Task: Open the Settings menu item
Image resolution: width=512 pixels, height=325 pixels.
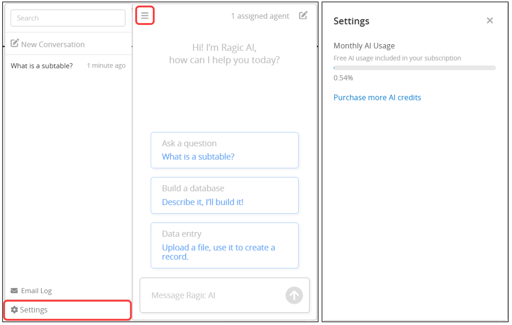Action: [x=34, y=310]
